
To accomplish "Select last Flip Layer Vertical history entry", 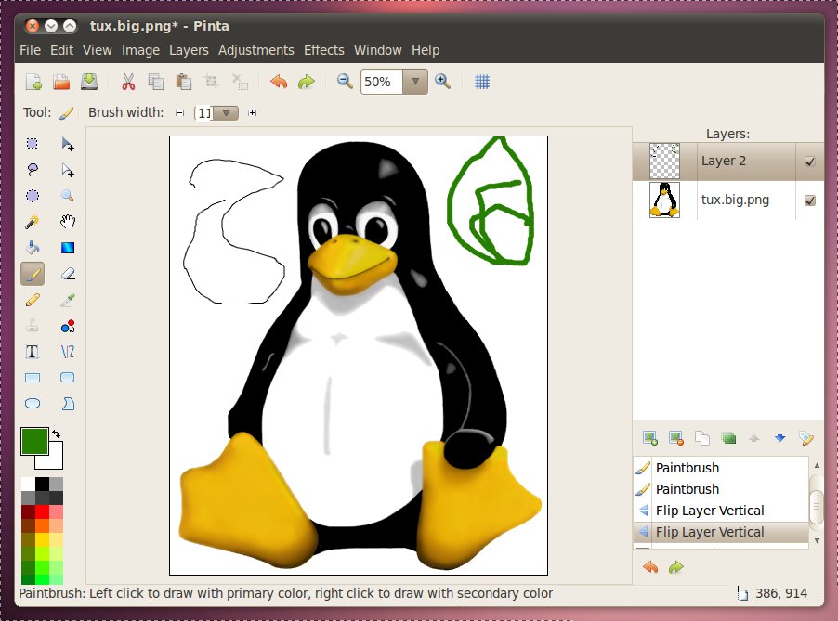I will (710, 532).
